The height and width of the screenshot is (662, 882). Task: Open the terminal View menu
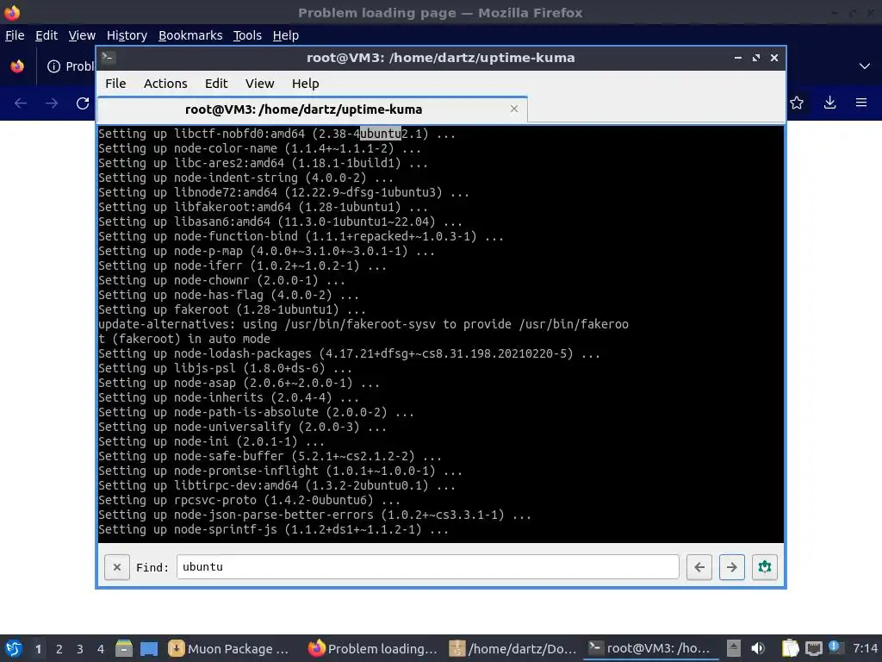pyautogui.click(x=259, y=84)
